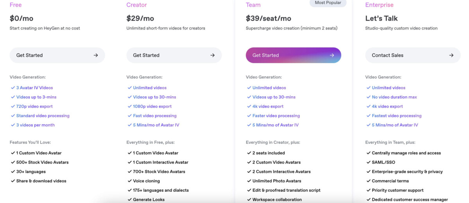Click the arrow icon on Free Get Started

coord(96,55)
